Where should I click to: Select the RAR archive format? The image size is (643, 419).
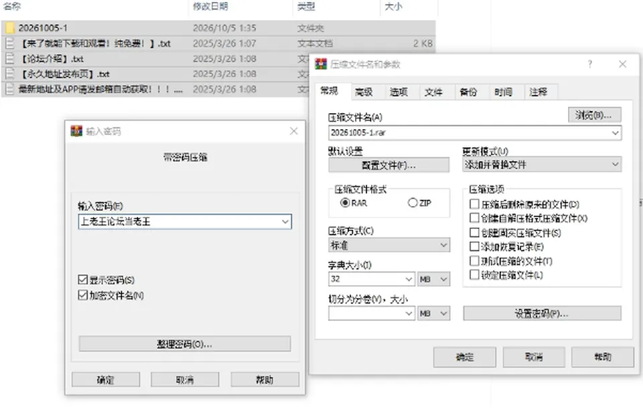click(346, 203)
